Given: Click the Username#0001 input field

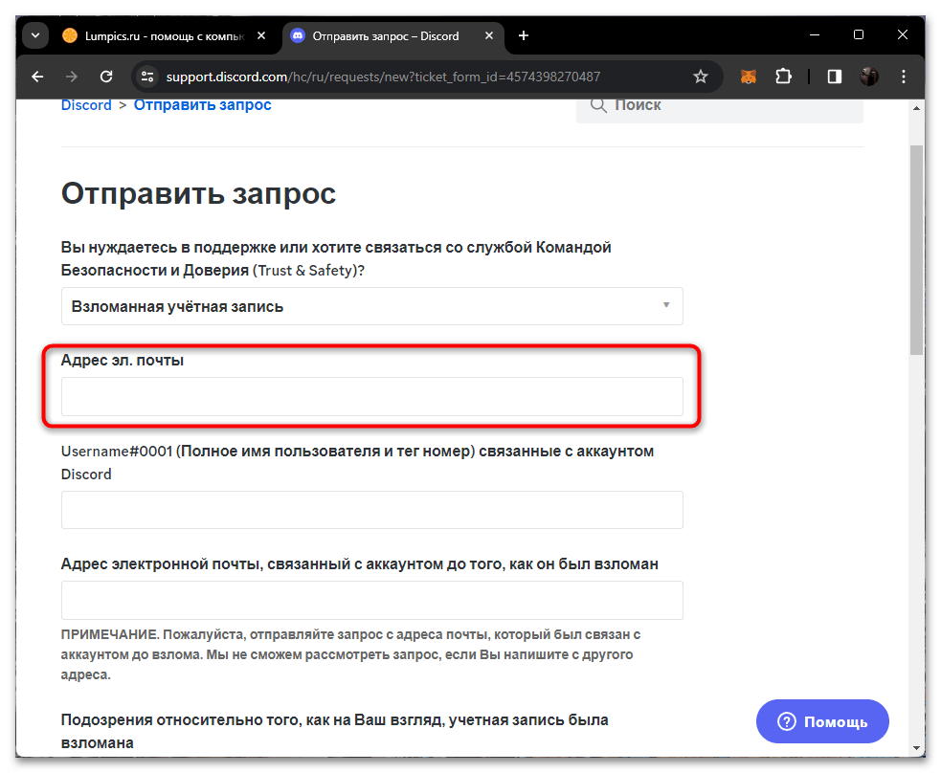Looking at the screenshot, I should [x=371, y=510].
